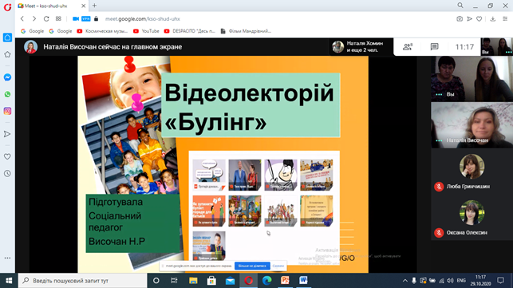Search tabs with magnifier icon

(x=460, y=6)
